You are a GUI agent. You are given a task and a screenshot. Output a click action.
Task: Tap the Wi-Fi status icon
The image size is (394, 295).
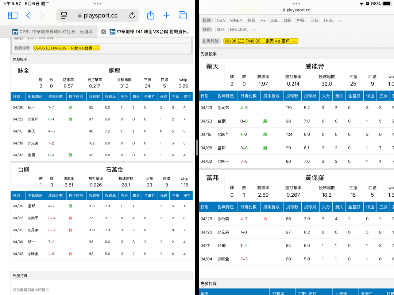tap(361, 4)
